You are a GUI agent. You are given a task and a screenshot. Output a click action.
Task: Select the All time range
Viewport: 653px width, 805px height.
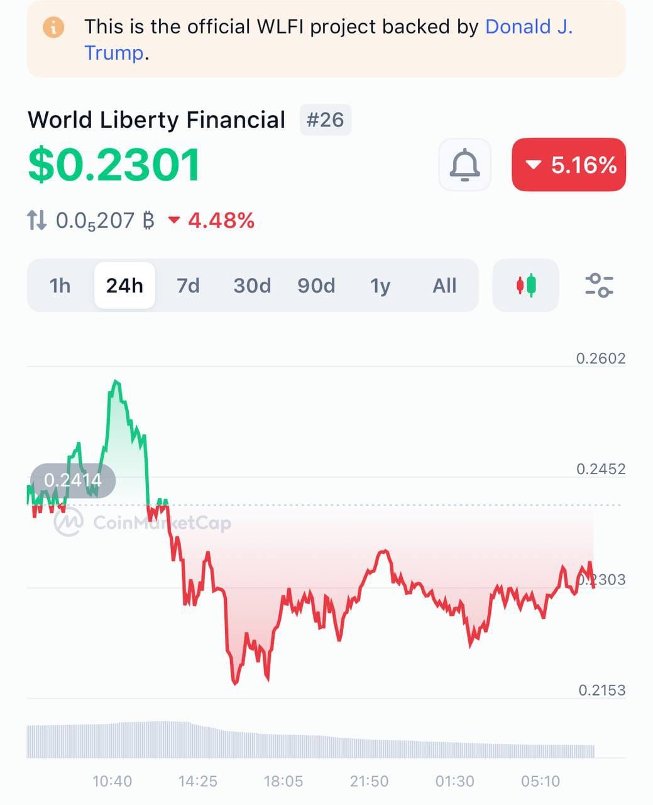tap(444, 286)
